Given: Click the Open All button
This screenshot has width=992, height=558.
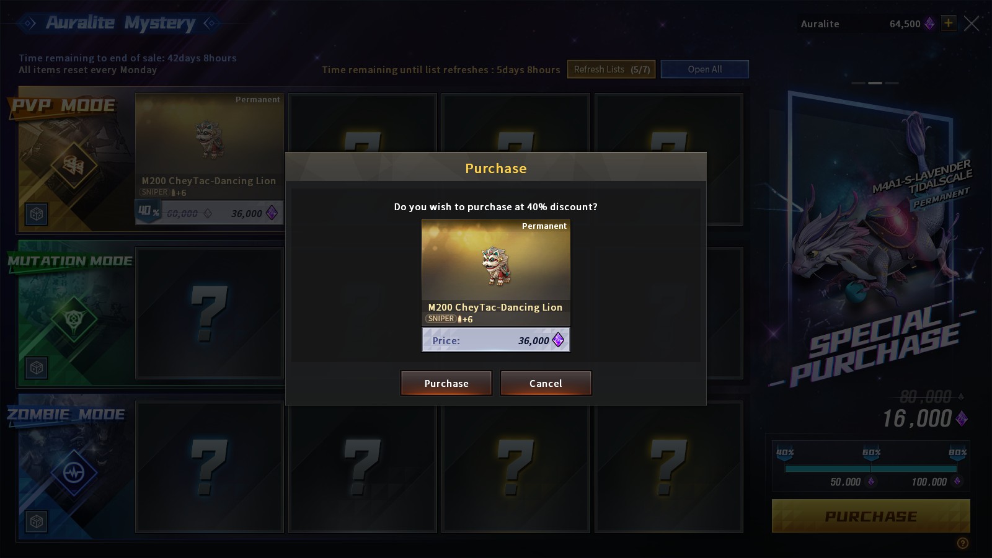Looking at the screenshot, I should pyautogui.click(x=705, y=69).
